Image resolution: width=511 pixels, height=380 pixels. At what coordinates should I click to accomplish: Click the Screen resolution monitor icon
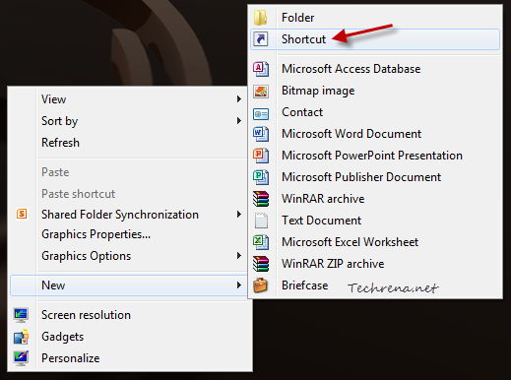[x=21, y=315]
